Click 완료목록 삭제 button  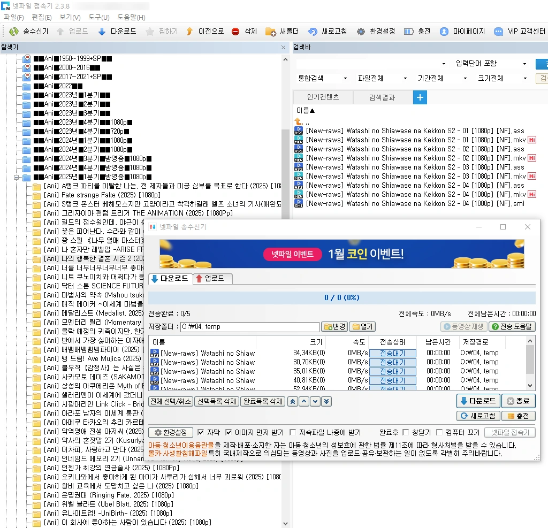coord(263,402)
